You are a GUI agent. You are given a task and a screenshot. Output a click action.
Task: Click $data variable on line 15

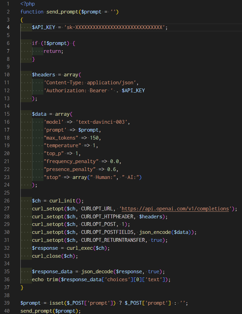tap(39, 114)
